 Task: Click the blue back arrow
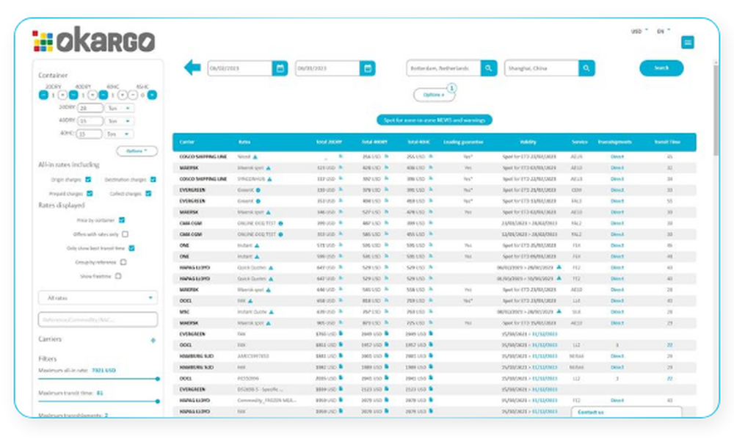coord(192,68)
